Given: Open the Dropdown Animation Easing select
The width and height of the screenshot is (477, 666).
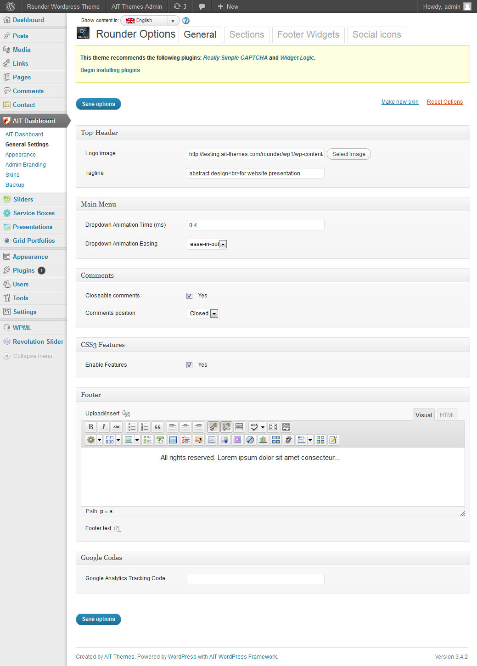Looking at the screenshot, I should tap(207, 244).
